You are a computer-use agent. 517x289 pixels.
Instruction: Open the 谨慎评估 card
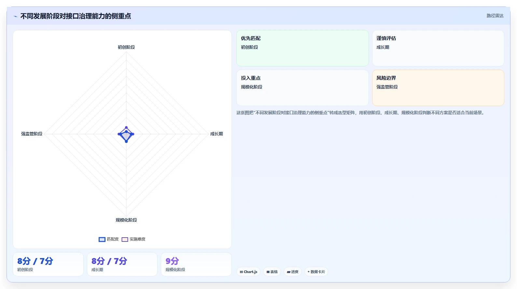coord(438,48)
